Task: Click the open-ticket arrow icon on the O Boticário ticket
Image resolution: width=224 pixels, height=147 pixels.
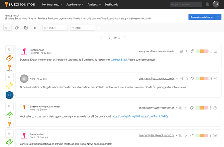Action: click(215, 79)
